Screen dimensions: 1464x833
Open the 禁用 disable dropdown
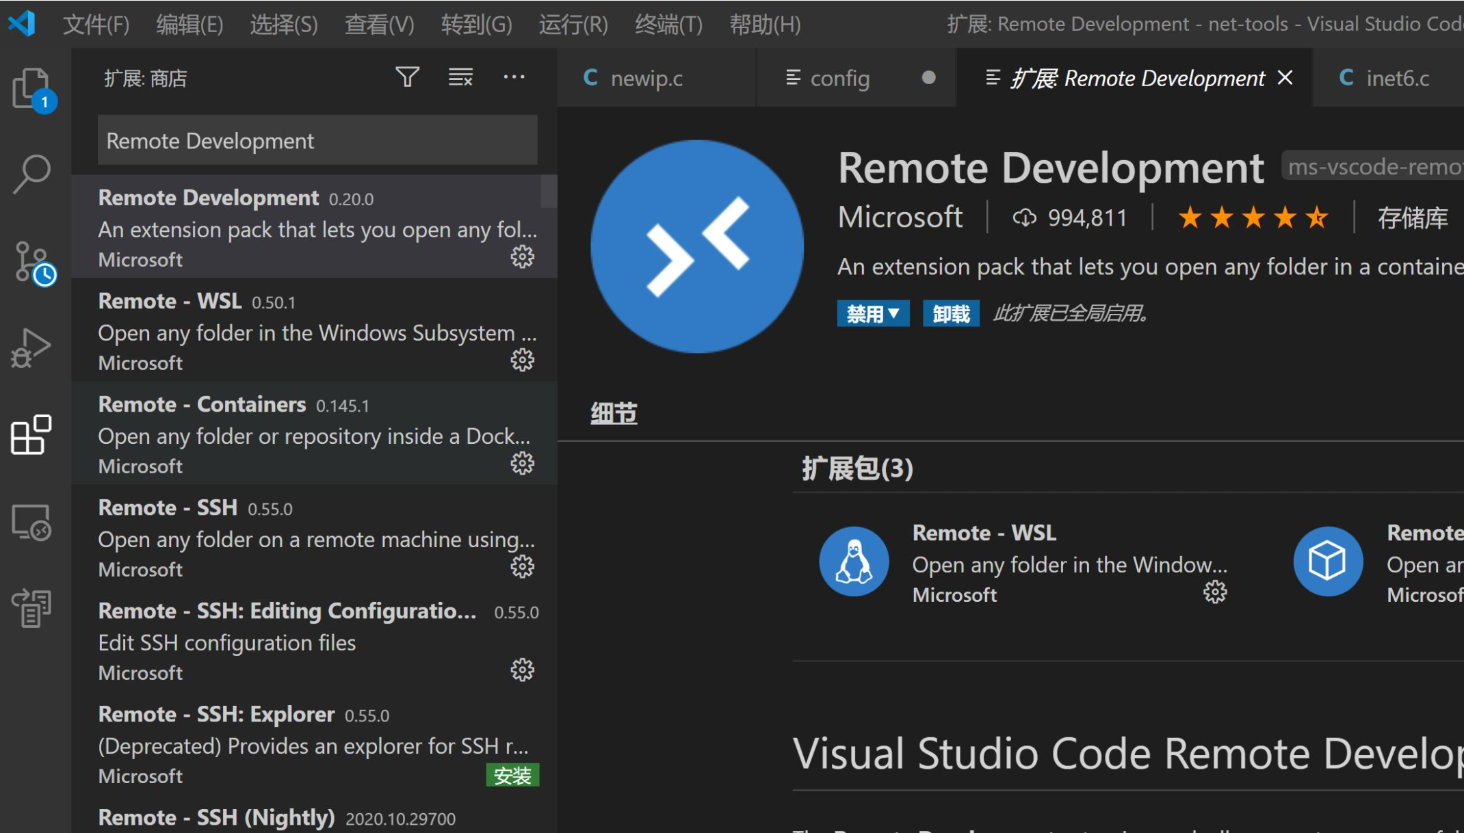tap(873, 314)
